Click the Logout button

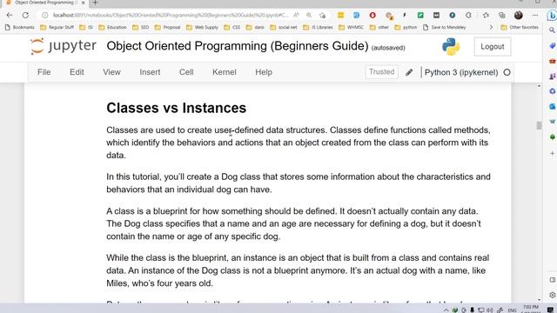(x=493, y=46)
